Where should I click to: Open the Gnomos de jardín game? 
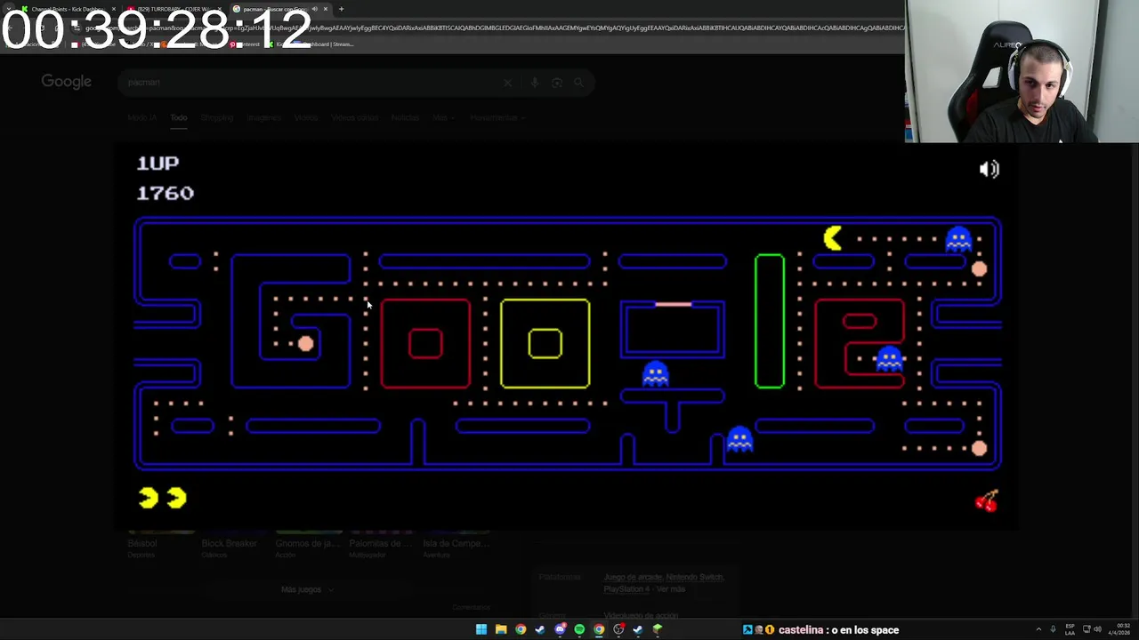click(308, 543)
